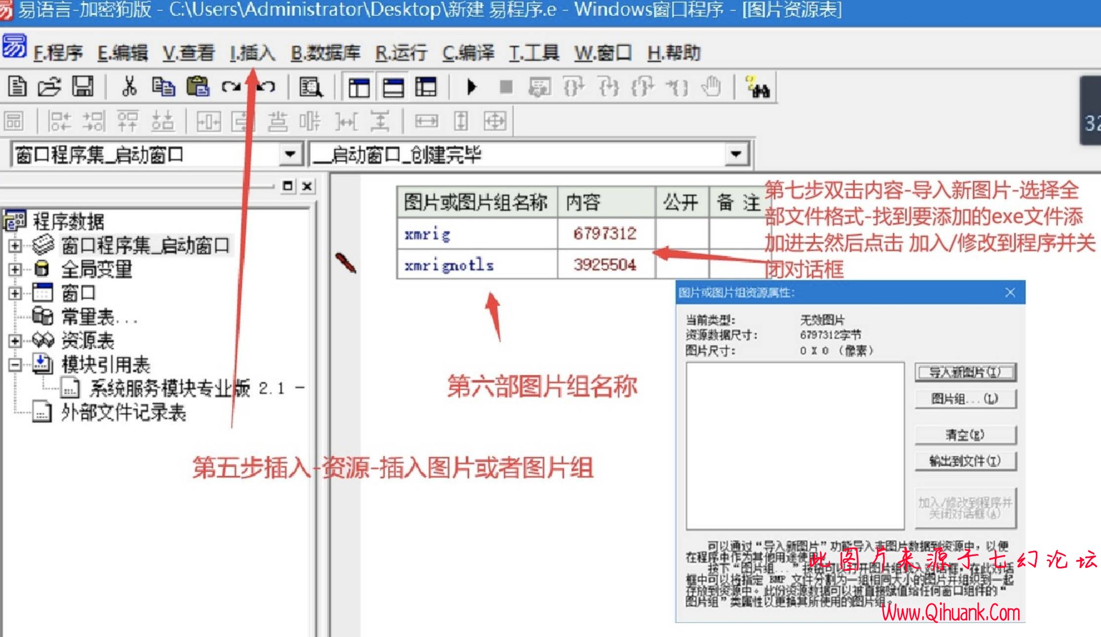Click the first align toolbar icon in second row
This screenshot has width=1101, height=637.
pos(14,121)
